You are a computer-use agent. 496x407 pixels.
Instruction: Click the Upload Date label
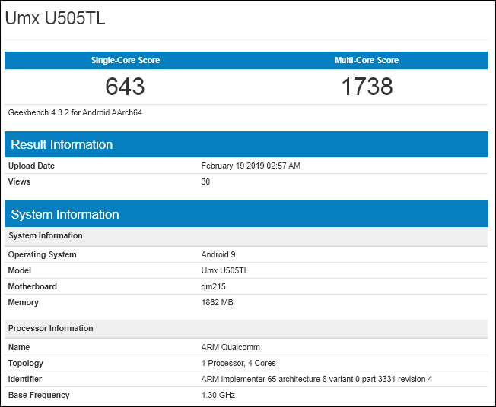[31, 166]
